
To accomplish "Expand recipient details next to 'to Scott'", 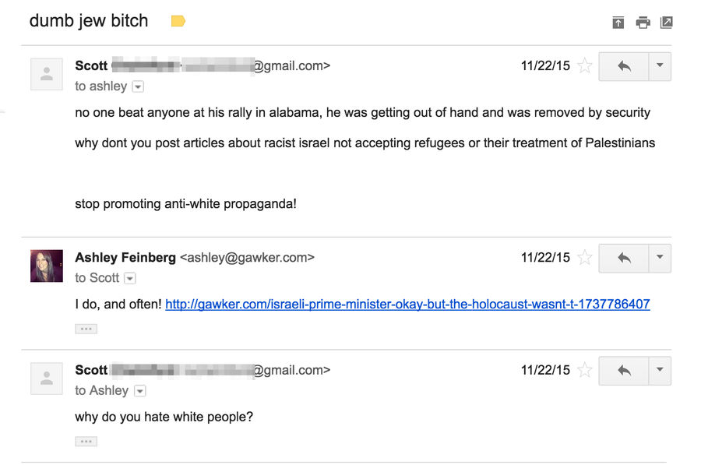I will (x=129, y=278).
